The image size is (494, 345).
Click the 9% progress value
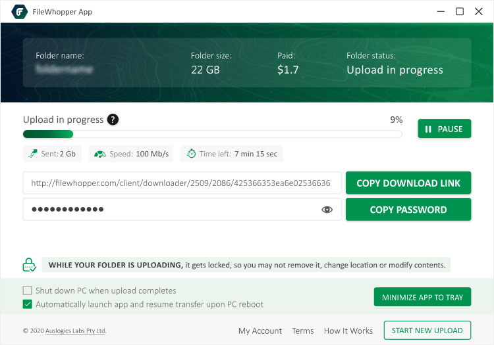[397, 120]
